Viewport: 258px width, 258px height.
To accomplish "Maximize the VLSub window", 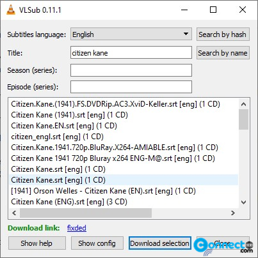I will pos(213,10).
